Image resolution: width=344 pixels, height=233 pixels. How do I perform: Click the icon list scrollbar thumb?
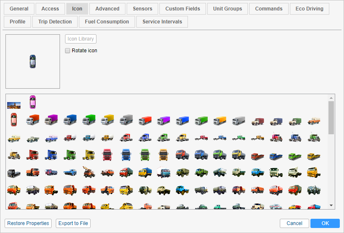click(331, 118)
